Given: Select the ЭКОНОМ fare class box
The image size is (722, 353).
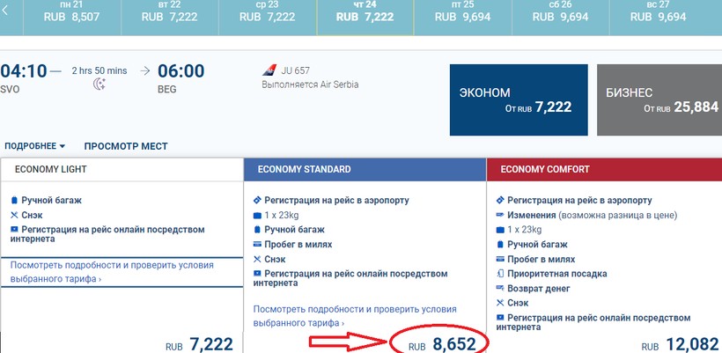Looking at the screenshot, I should click(x=516, y=99).
